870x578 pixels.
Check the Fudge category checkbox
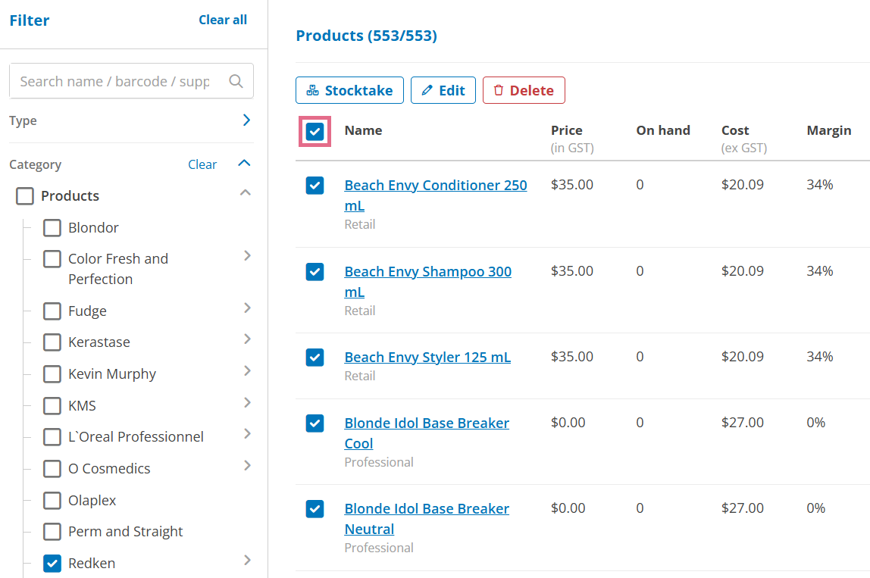coord(52,311)
